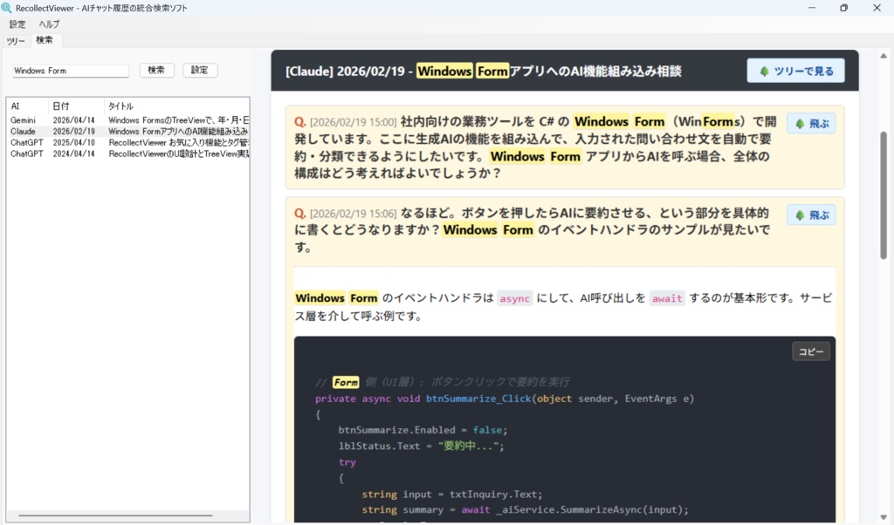Click the Q. marker of the 15:00 question
The width and height of the screenshot is (894, 525).
[x=300, y=122]
